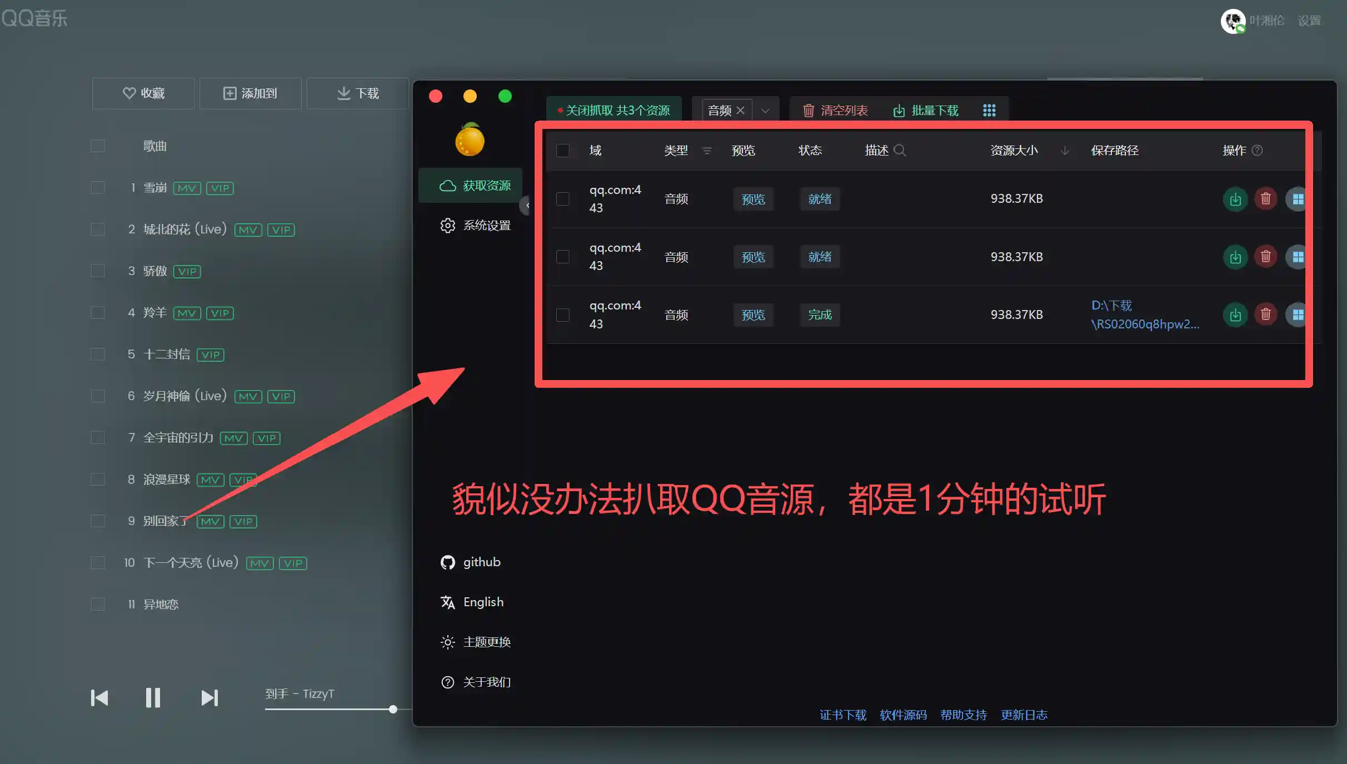Screen dimensions: 1347x764
Task: Open the type column filter icon
Action: [707, 151]
